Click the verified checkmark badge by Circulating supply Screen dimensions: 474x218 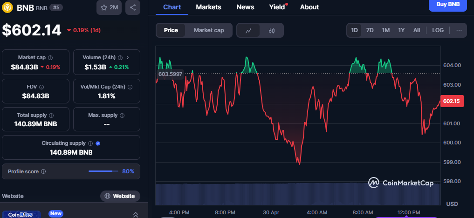tap(97, 143)
